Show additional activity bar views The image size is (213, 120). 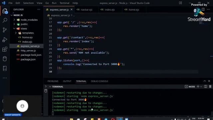click(5, 78)
